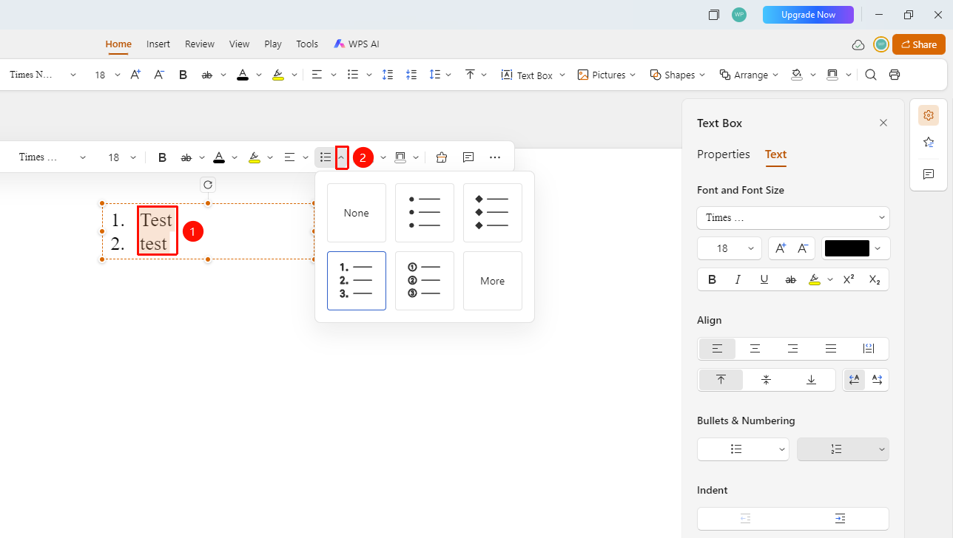Screen dimensions: 953x538
Task: Open the comments icon in right sidebar
Action: tap(929, 174)
